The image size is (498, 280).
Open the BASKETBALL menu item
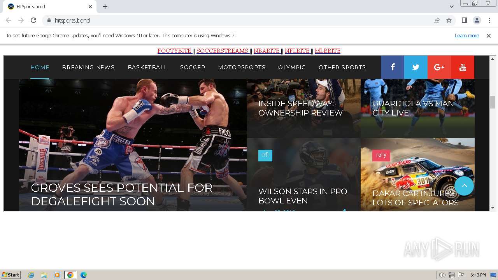(147, 67)
